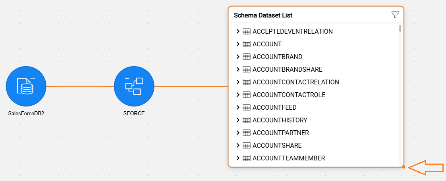
Task: Click the orange resize handle on the panel corner
Action: tap(404, 167)
